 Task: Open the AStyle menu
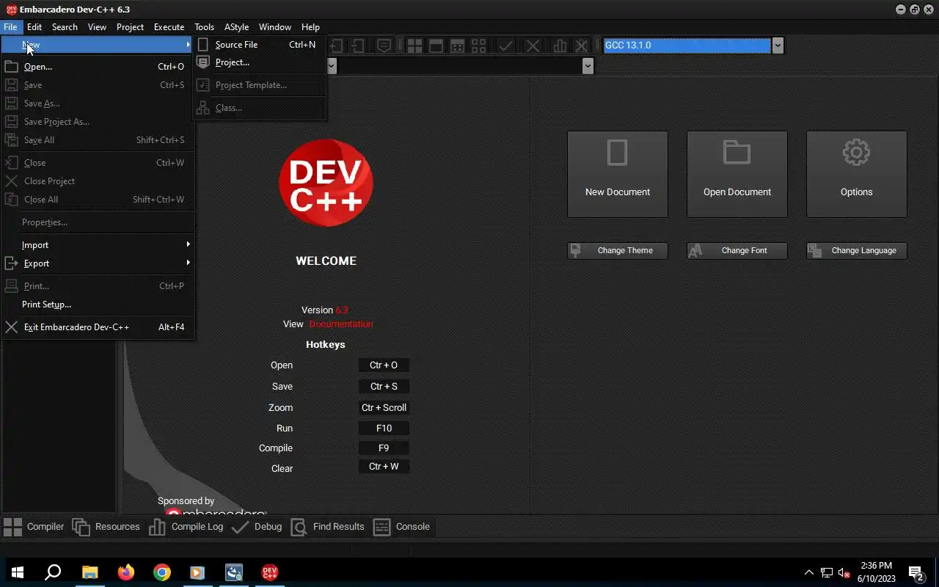[x=236, y=27]
